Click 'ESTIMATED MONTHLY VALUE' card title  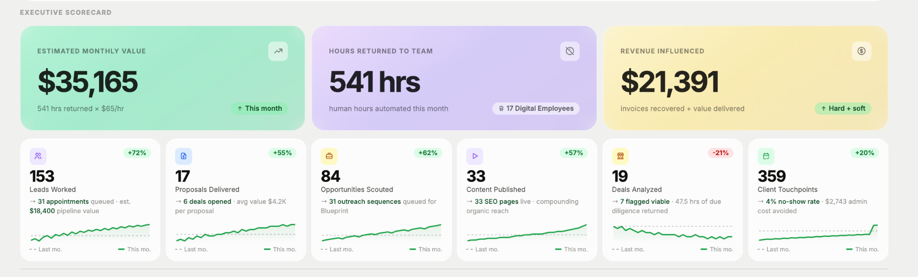[92, 51]
